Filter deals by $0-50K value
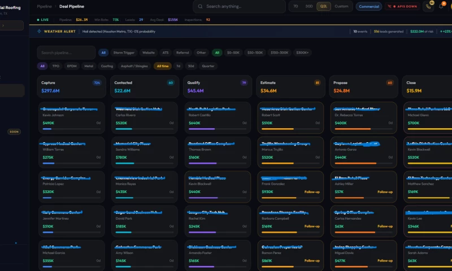The height and width of the screenshot is (271, 452). point(233,53)
